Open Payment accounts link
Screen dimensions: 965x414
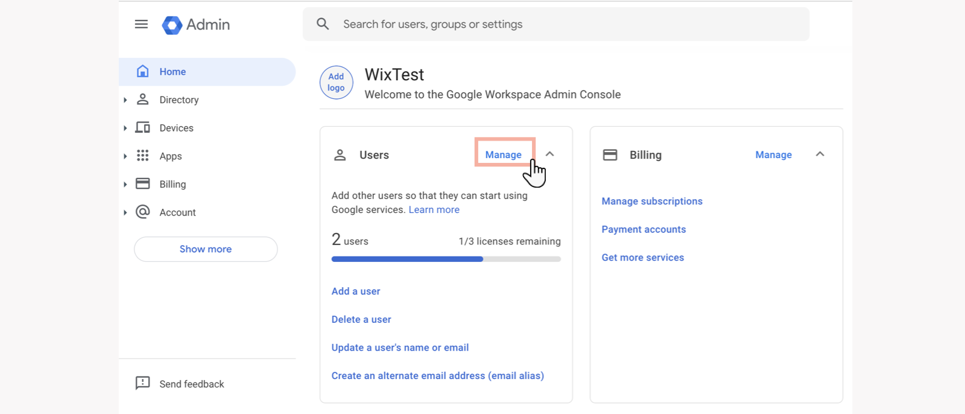tap(644, 229)
